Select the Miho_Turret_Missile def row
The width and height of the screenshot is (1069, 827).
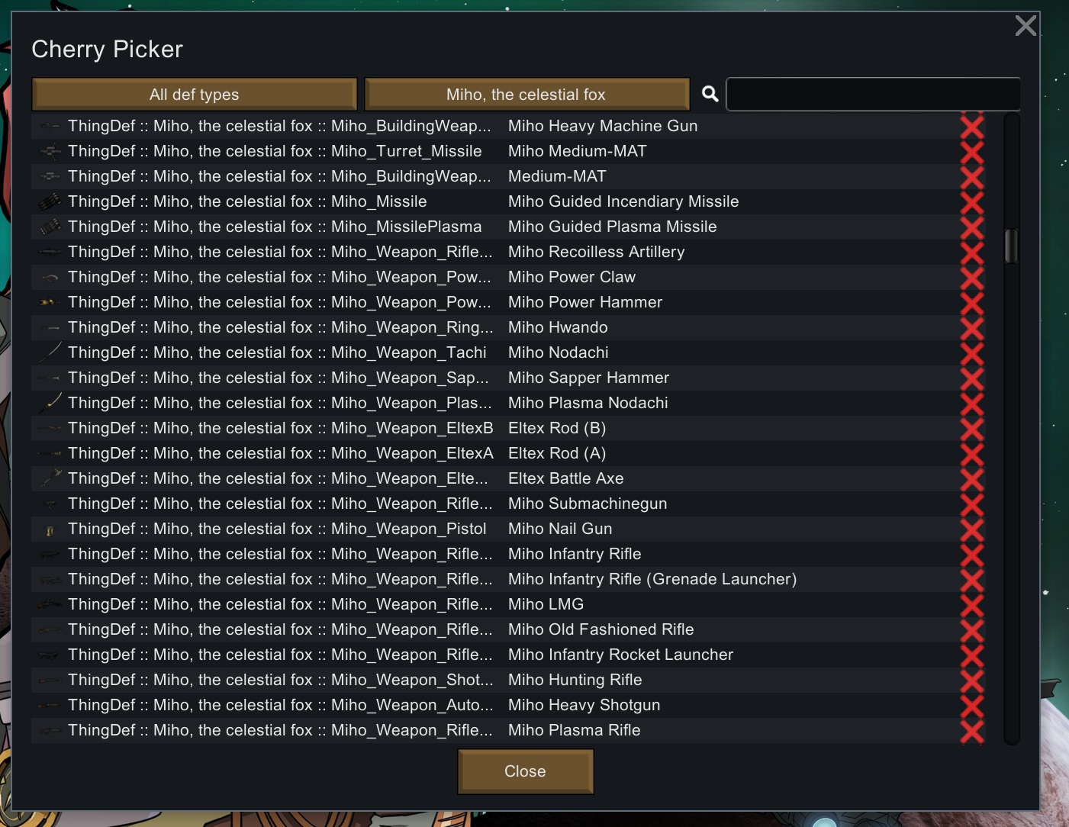[508, 151]
